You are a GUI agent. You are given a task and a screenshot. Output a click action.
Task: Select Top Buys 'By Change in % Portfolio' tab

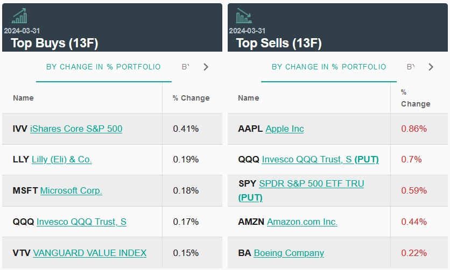point(103,67)
